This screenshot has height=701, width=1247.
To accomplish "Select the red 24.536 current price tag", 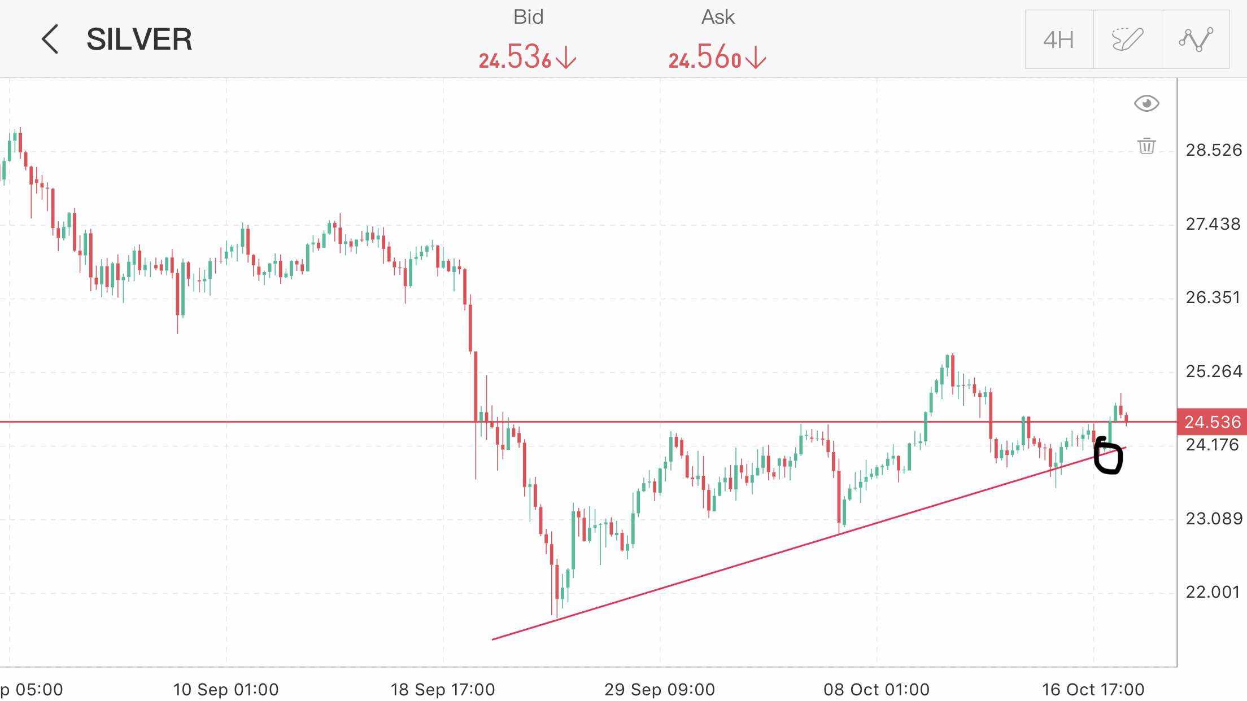I will click(x=1212, y=422).
